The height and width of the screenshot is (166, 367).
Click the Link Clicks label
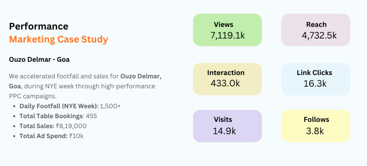click(x=314, y=73)
